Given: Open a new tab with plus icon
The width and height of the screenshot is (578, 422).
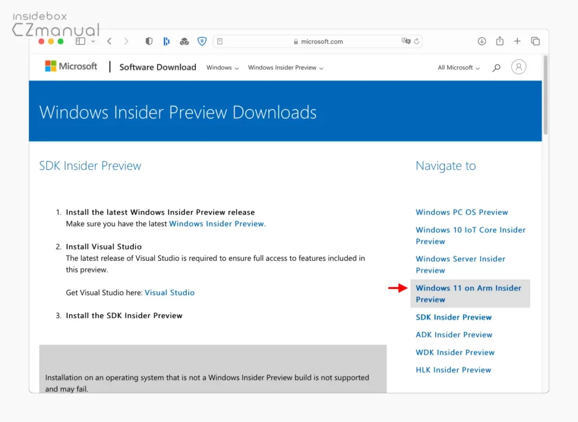Looking at the screenshot, I should 517,41.
